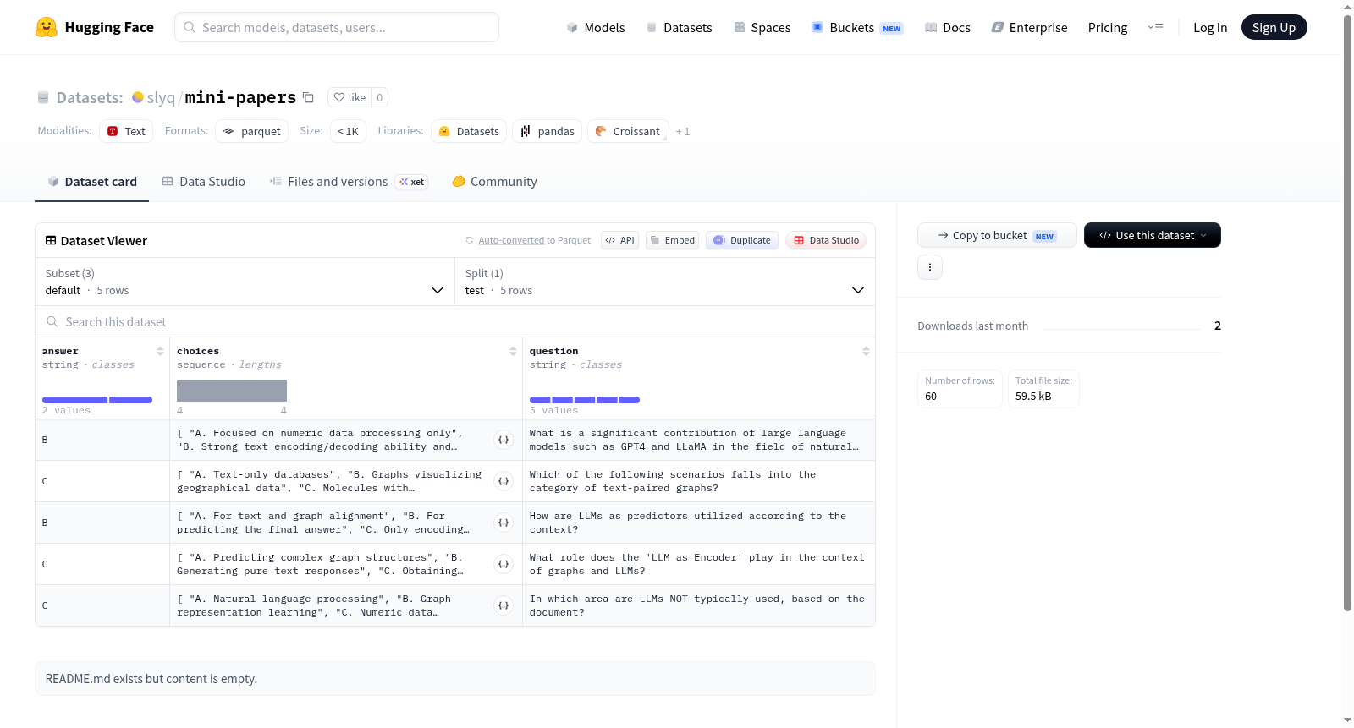Open Enterprise in top navigation
Image resolution: width=1354 pixels, height=728 pixels.
point(1029,27)
